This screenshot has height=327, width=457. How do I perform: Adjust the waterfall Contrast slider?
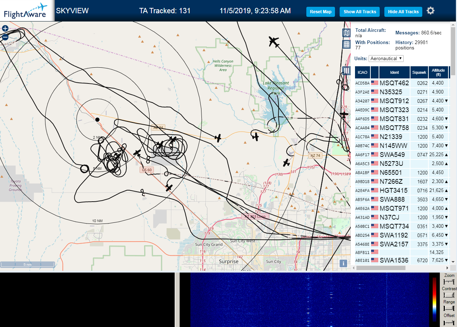pos(449,295)
